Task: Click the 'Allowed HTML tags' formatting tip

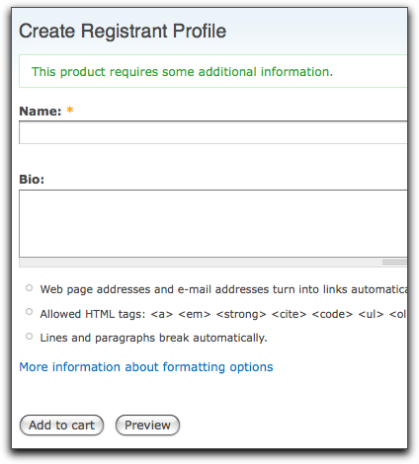Action: coord(223,314)
